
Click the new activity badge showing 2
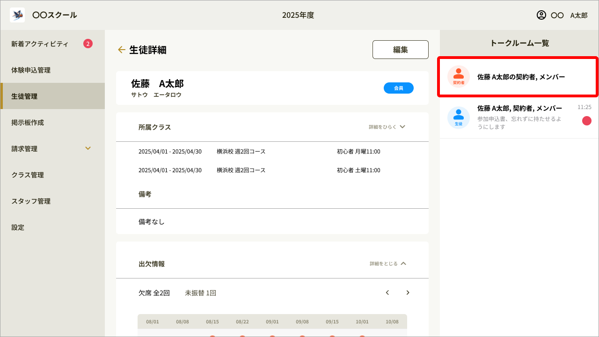coord(88,44)
